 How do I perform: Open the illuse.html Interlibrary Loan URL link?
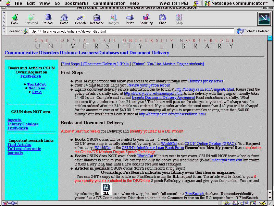pos(173,114)
